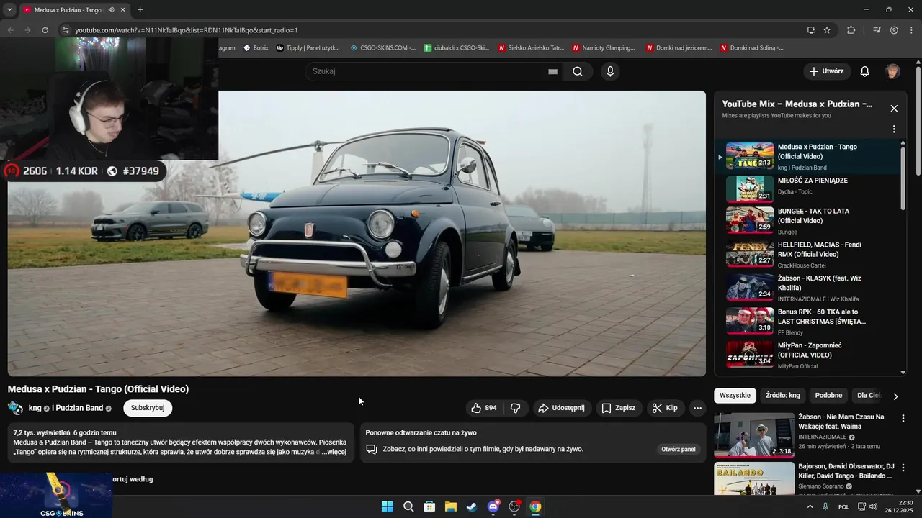The image size is (922, 518).
Task: Select the Podobne filter chip
Action: 828,396
